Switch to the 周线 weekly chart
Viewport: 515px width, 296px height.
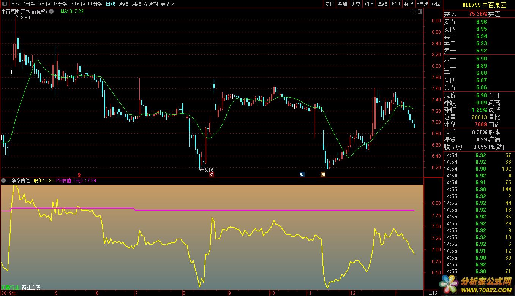coord(123,4)
